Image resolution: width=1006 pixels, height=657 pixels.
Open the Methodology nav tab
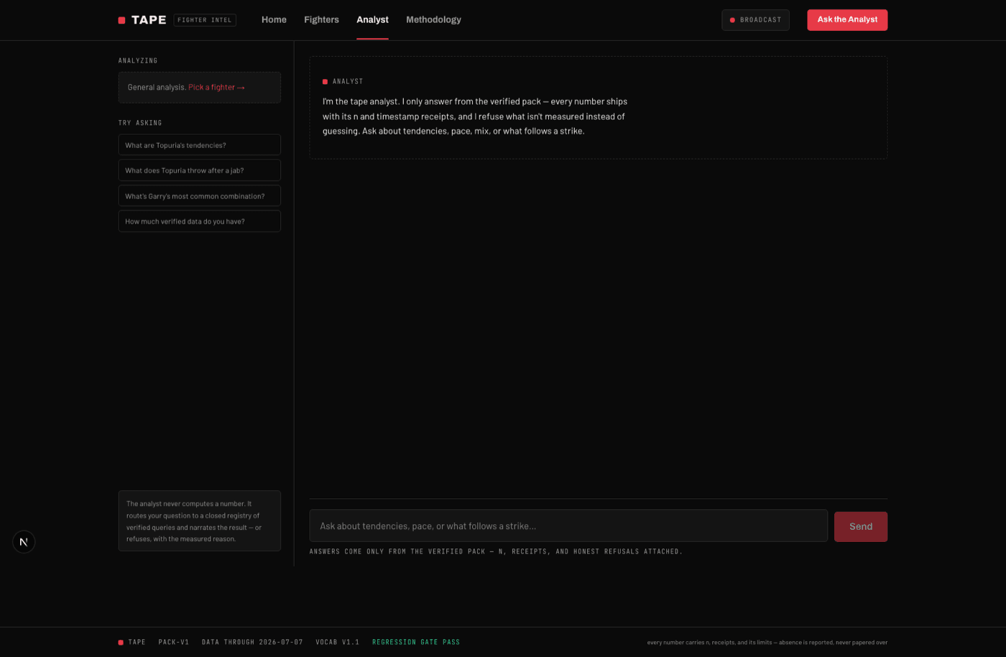pyautogui.click(x=433, y=20)
